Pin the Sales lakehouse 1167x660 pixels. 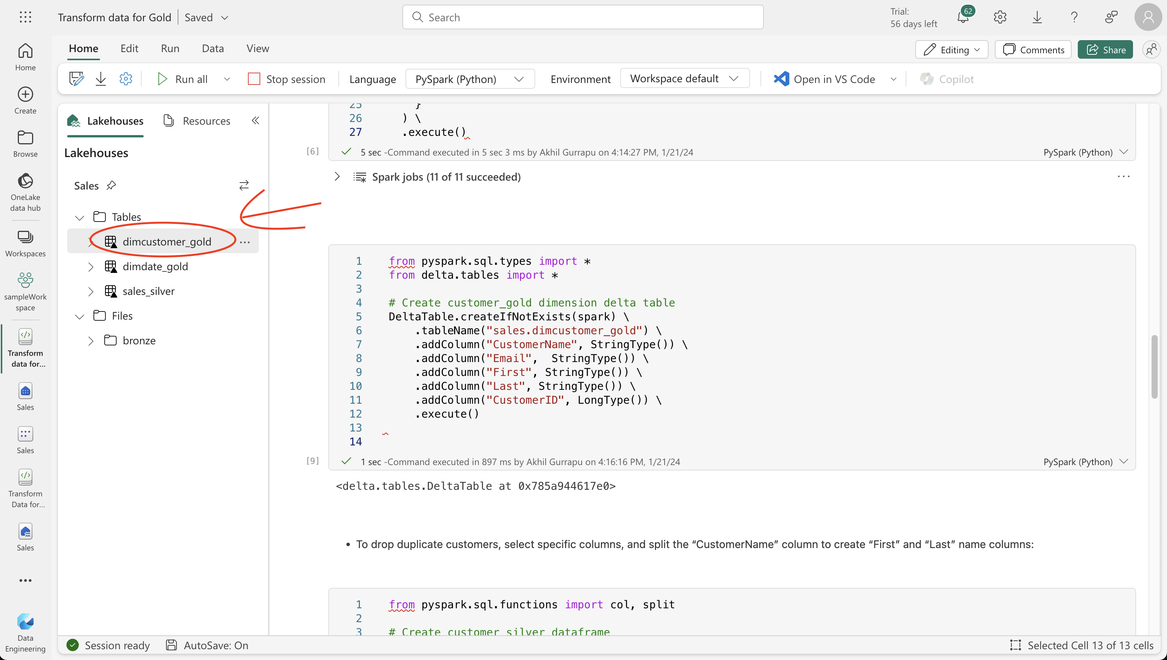(111, 185)
